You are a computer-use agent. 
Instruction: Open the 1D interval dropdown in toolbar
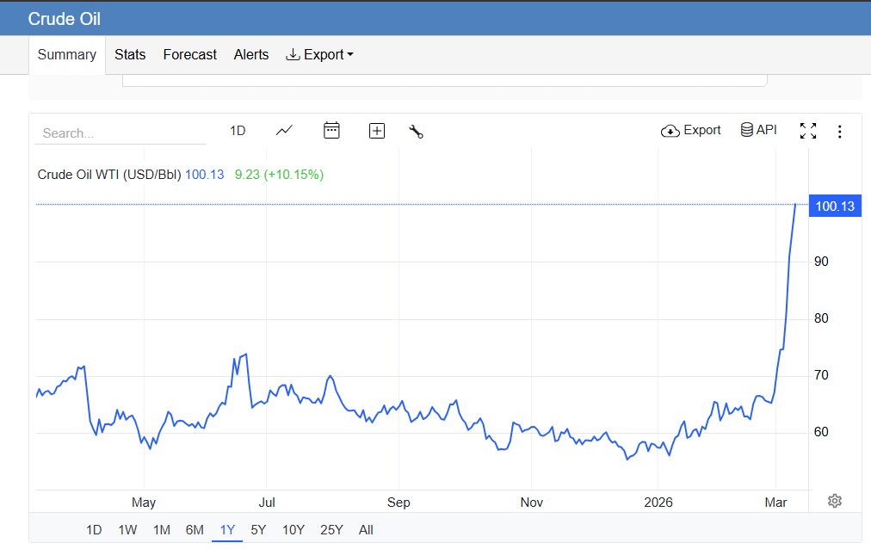(x=238, y=131)
